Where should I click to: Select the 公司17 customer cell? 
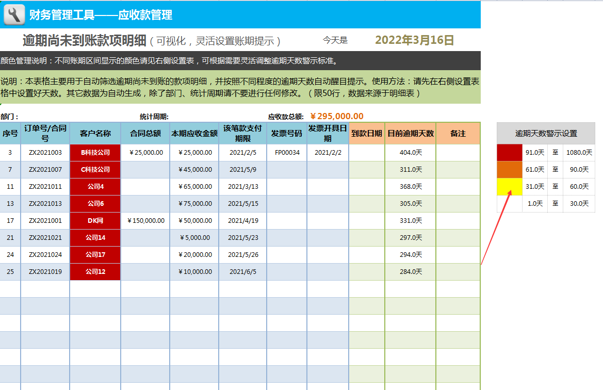95,255
